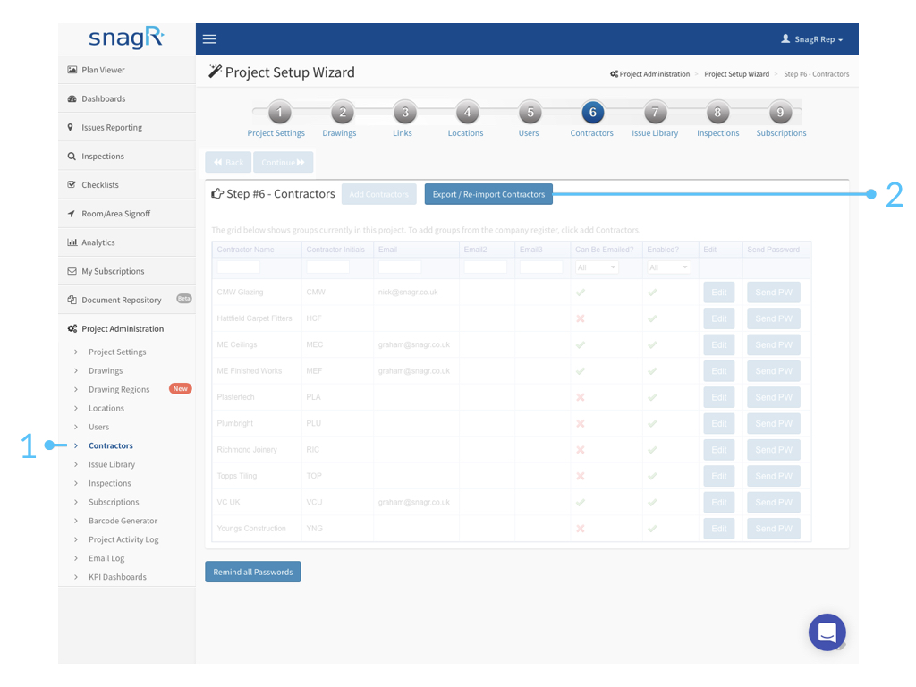916x687 pixels.
Task: Open Issue Library submenu item
Action: click(112, 464)
